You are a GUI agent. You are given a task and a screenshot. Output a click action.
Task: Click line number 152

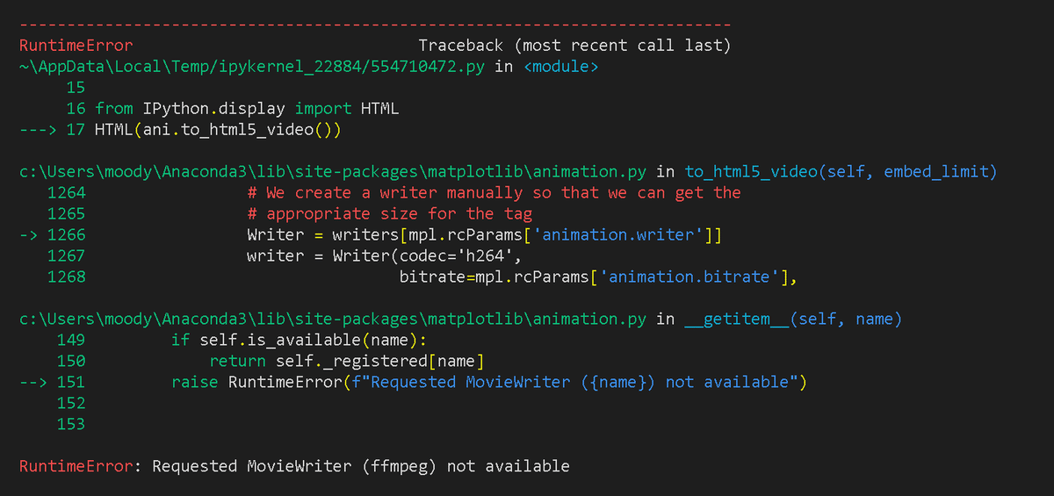(71, 403)
